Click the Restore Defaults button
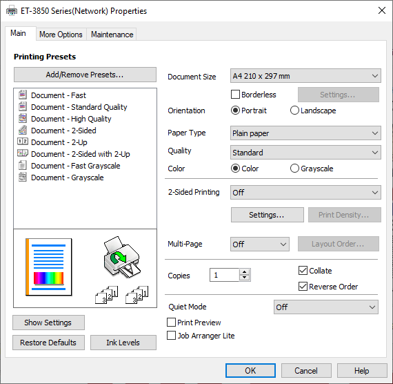 point(48,343)
